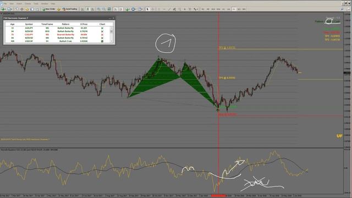Switch to MN timeframe
This screenshot has height=198, width=352.
244,9
